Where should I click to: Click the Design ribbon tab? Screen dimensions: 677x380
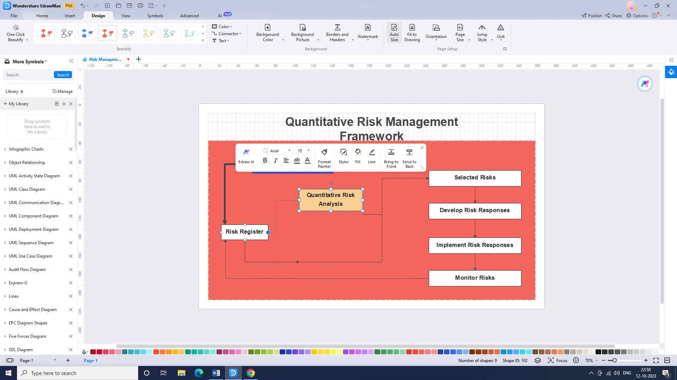pos(98,15)
